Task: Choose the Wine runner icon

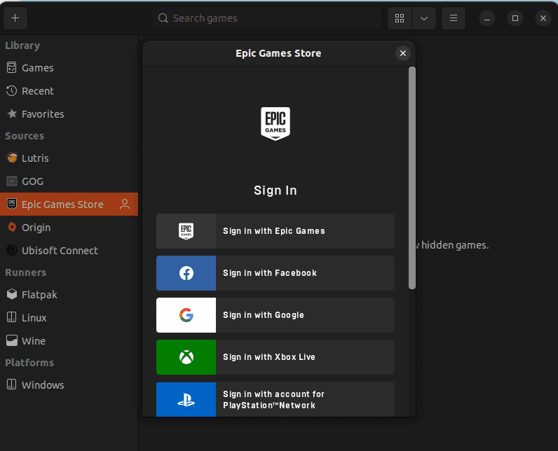Action: (x=12, y=341)
